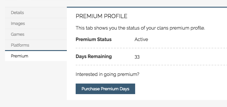Click 'Interested in going premium?' text
Viewport: 227px width, 107px height.
tap(107, 74)
